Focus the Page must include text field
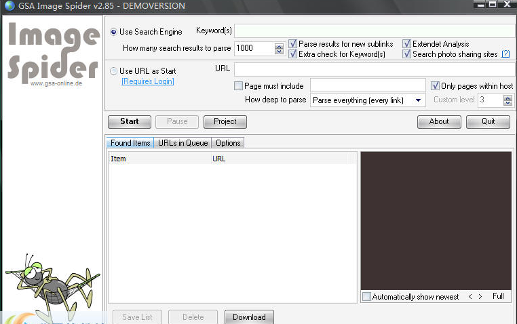517x324 pixels. tap(368, 85)
